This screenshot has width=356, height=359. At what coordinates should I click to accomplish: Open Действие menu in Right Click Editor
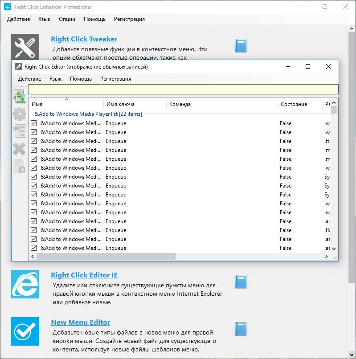(x=29, y=79)
